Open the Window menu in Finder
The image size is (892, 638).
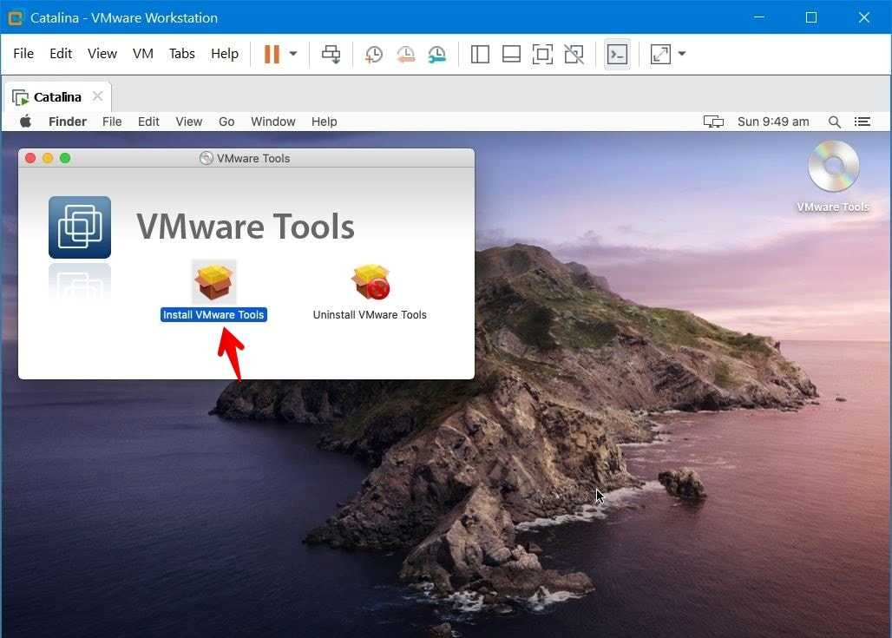coord(273,122)
